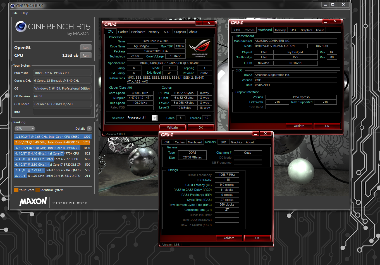380x265 pixels.
Task: Click the DRAM Frequency value 1066.7 MHz
Action: 227,175
